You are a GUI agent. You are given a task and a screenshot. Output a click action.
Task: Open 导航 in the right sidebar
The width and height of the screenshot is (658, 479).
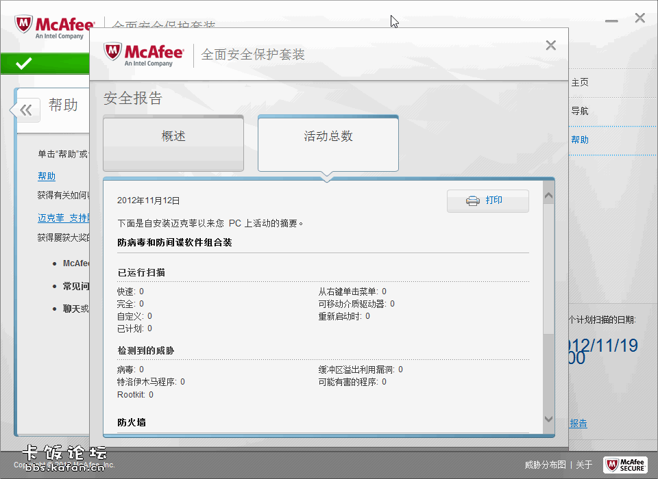[x=580, y=111]
